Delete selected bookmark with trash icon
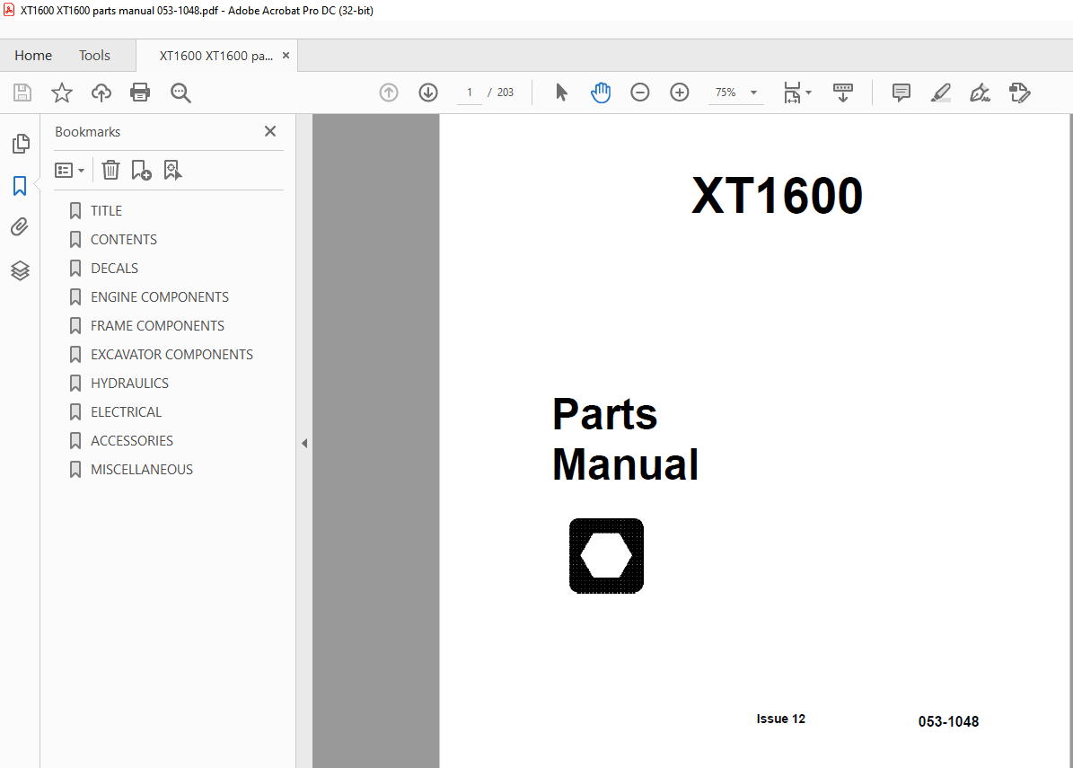 pos(110,170)
